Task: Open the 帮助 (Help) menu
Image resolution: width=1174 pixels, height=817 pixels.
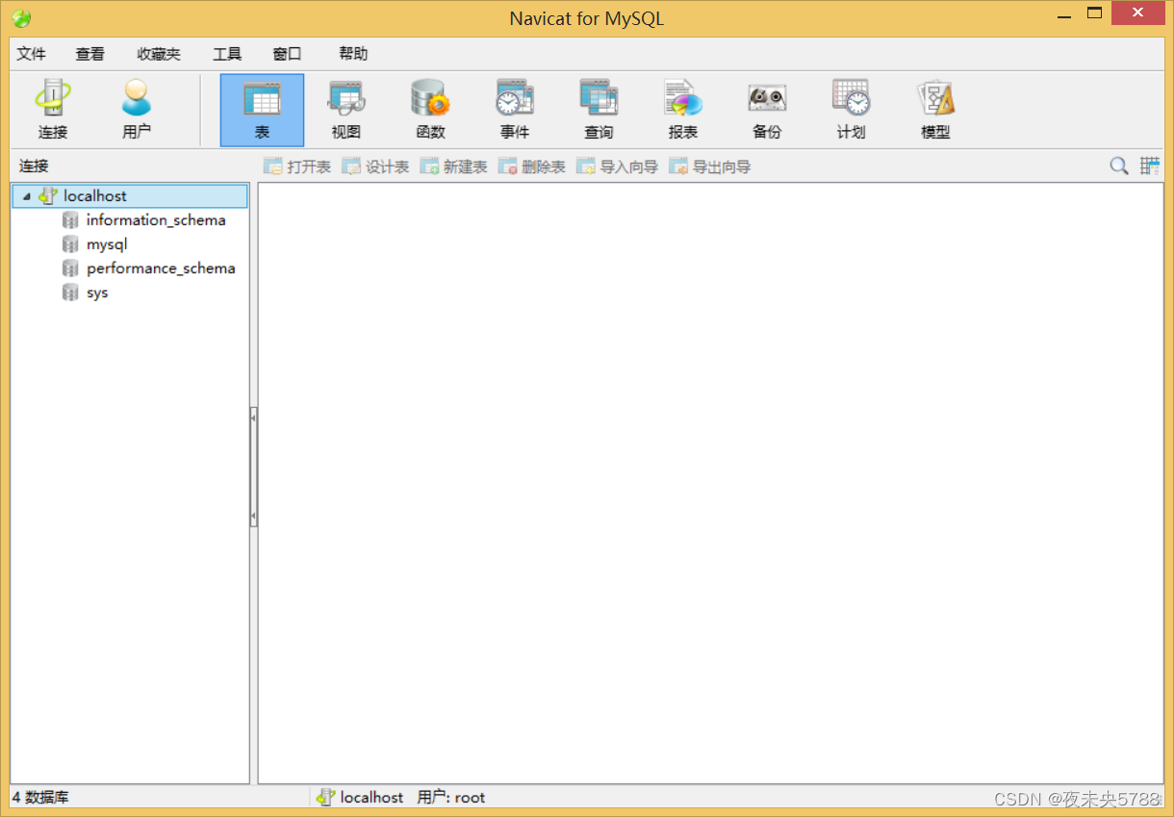Action: click(353, 54)
